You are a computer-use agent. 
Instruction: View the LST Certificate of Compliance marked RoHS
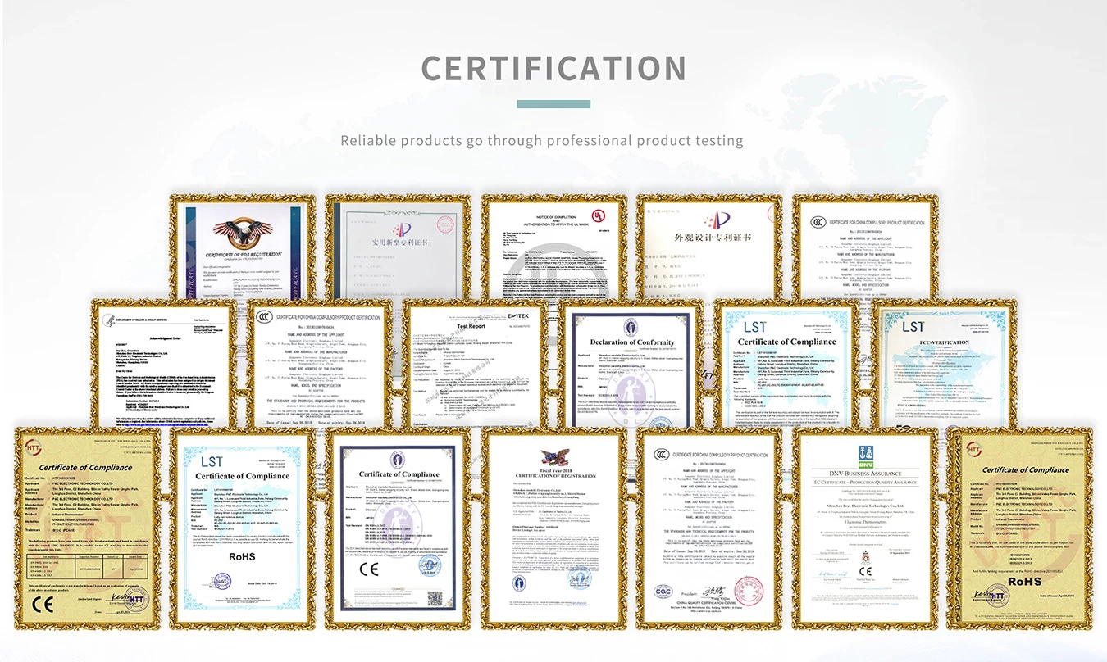242,528
